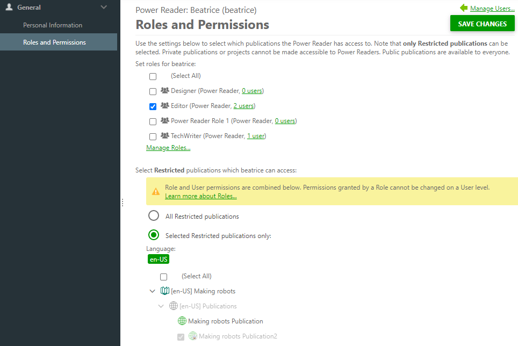The height and width of the screenshot is (346, 518).
Task: Click the user icon next to General
Action: coord(8,7)
